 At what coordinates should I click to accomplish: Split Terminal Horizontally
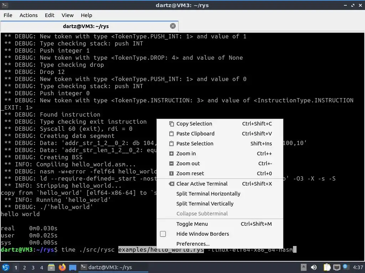coord(220,194)
